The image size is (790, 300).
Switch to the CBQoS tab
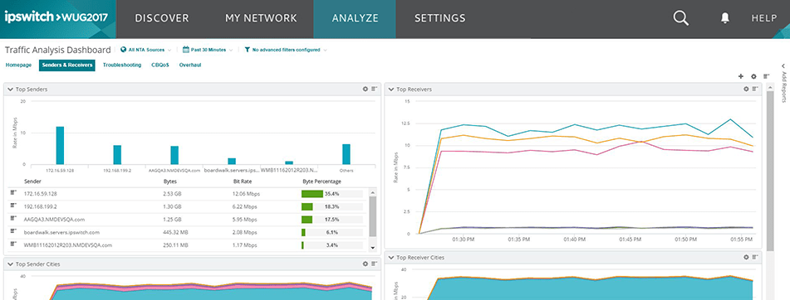tap(160, 65)
